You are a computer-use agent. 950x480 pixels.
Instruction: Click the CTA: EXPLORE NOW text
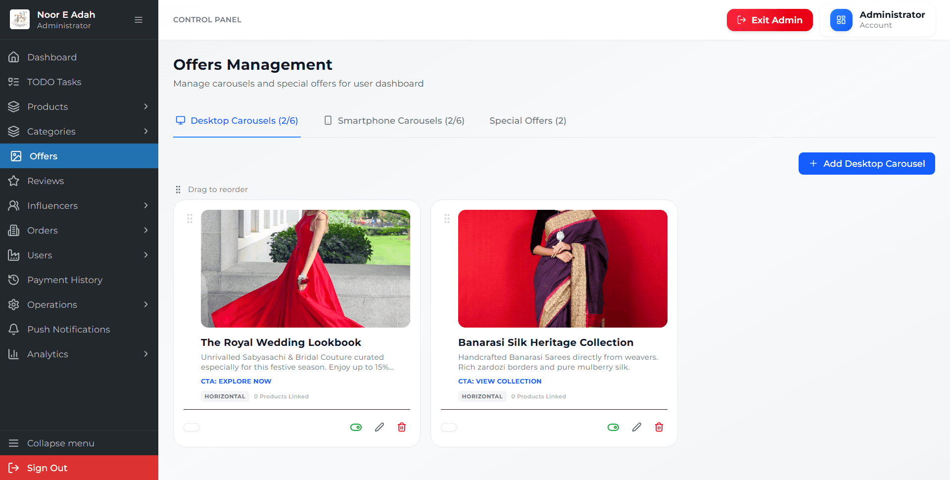[x=236, y=381]
